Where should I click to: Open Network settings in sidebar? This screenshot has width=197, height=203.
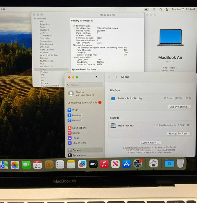tap(85, 120)
